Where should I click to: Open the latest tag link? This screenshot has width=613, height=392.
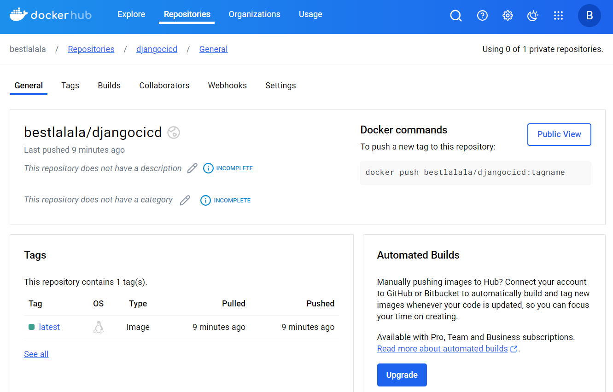(49, 327)
